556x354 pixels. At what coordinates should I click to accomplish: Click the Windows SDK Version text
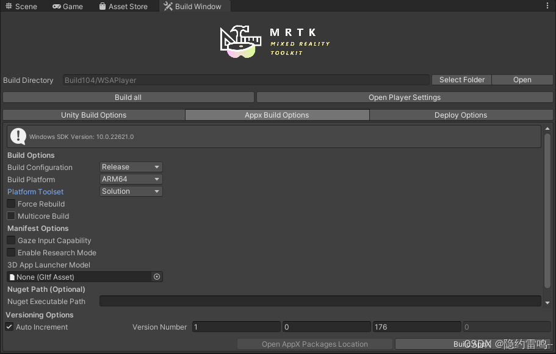click(x=82, y=136)
